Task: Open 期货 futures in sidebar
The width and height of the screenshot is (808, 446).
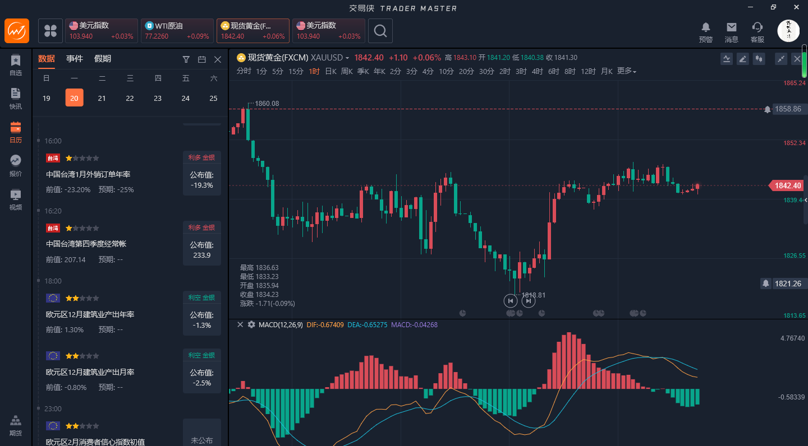Action: (x=16, y=426)
